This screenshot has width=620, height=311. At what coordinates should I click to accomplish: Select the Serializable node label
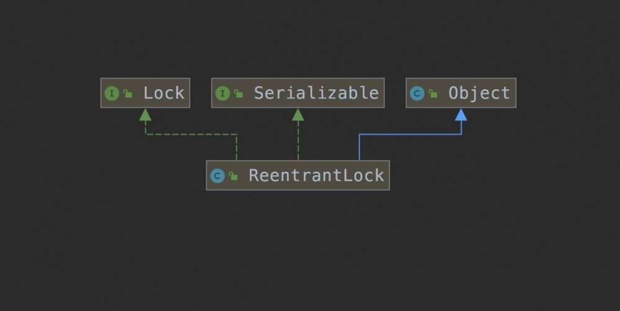316,93
